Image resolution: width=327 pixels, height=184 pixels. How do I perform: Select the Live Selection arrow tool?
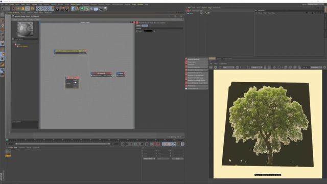point(14,9)
